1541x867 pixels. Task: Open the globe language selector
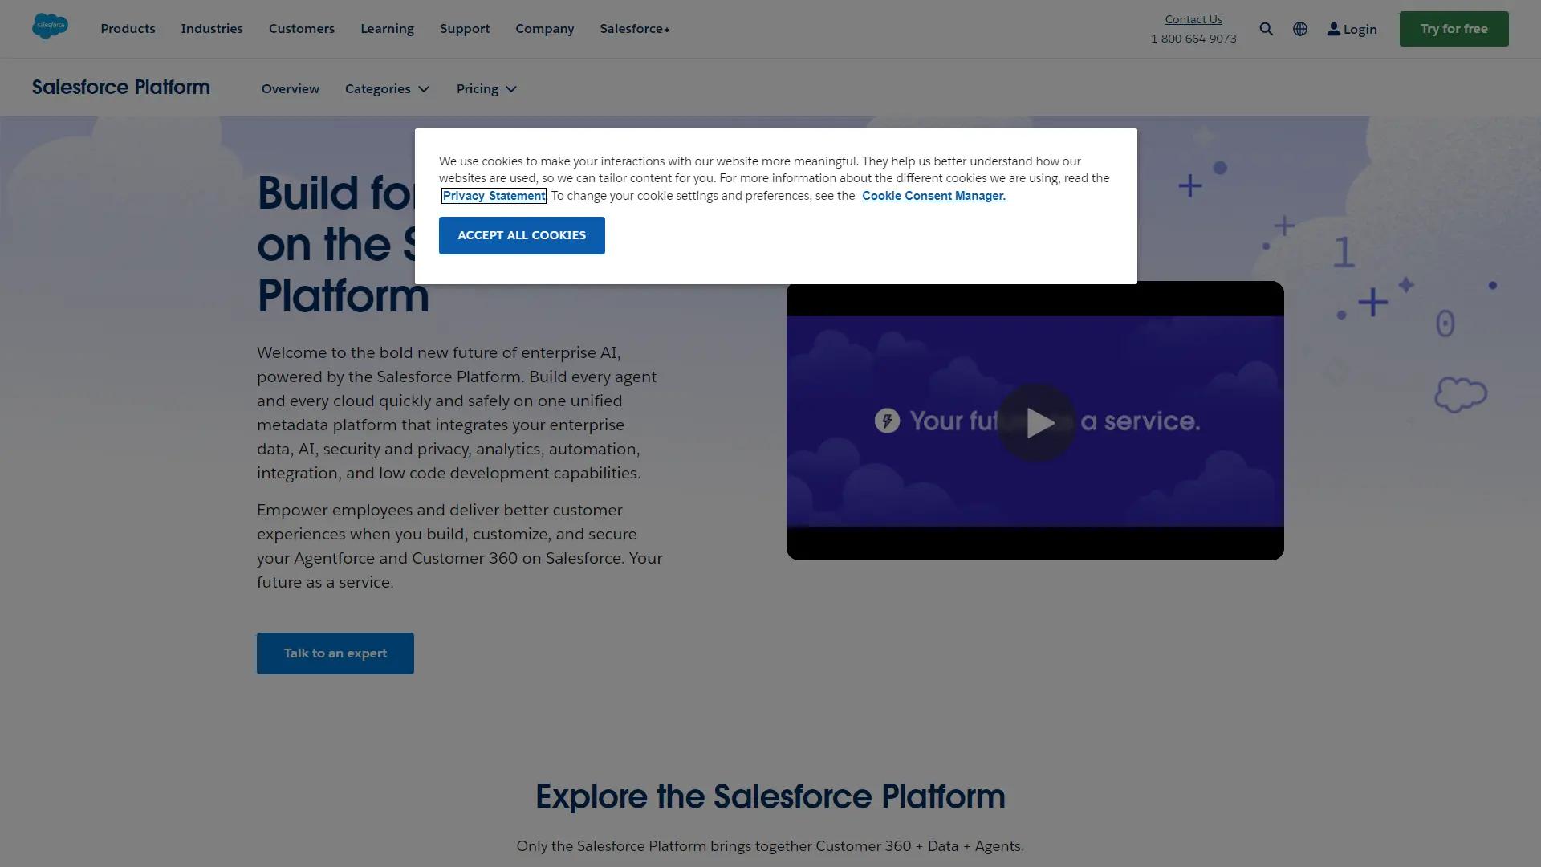(1300, 28)
